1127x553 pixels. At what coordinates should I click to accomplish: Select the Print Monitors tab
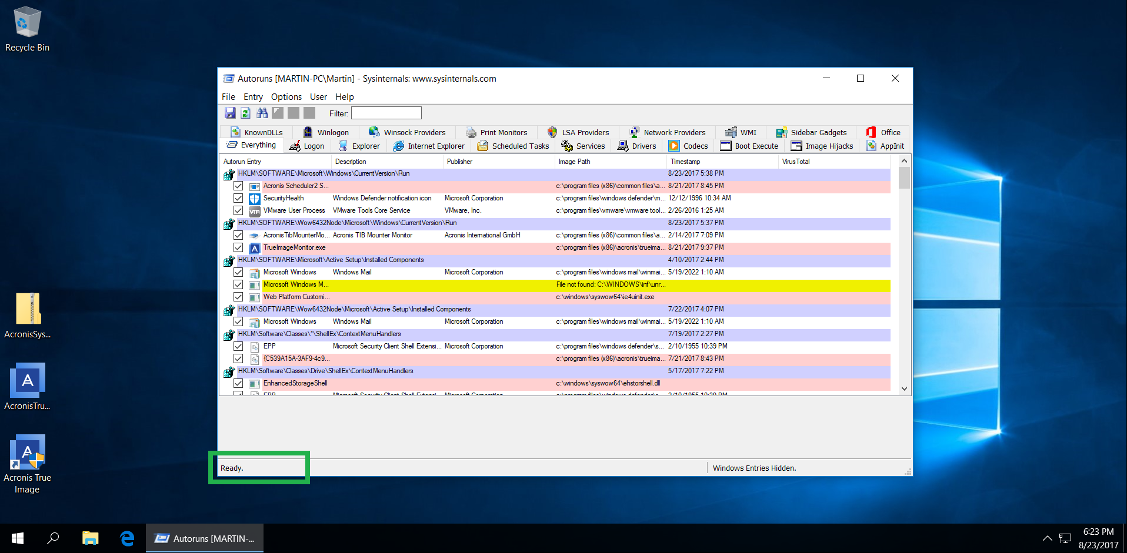coord(496,132)
